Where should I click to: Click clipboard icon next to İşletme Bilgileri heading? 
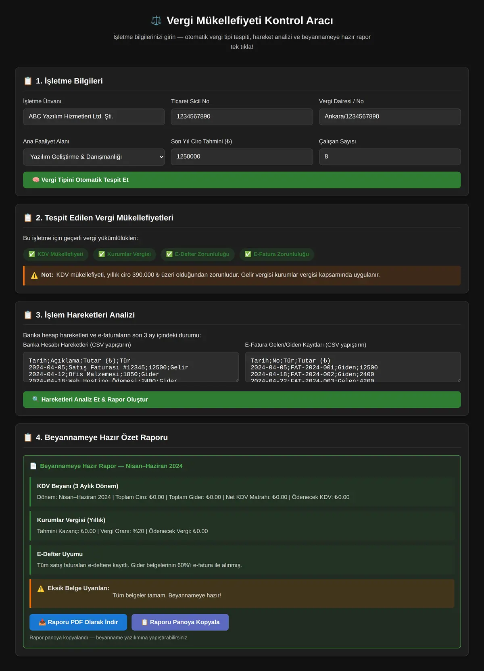[x=28, y=81]
